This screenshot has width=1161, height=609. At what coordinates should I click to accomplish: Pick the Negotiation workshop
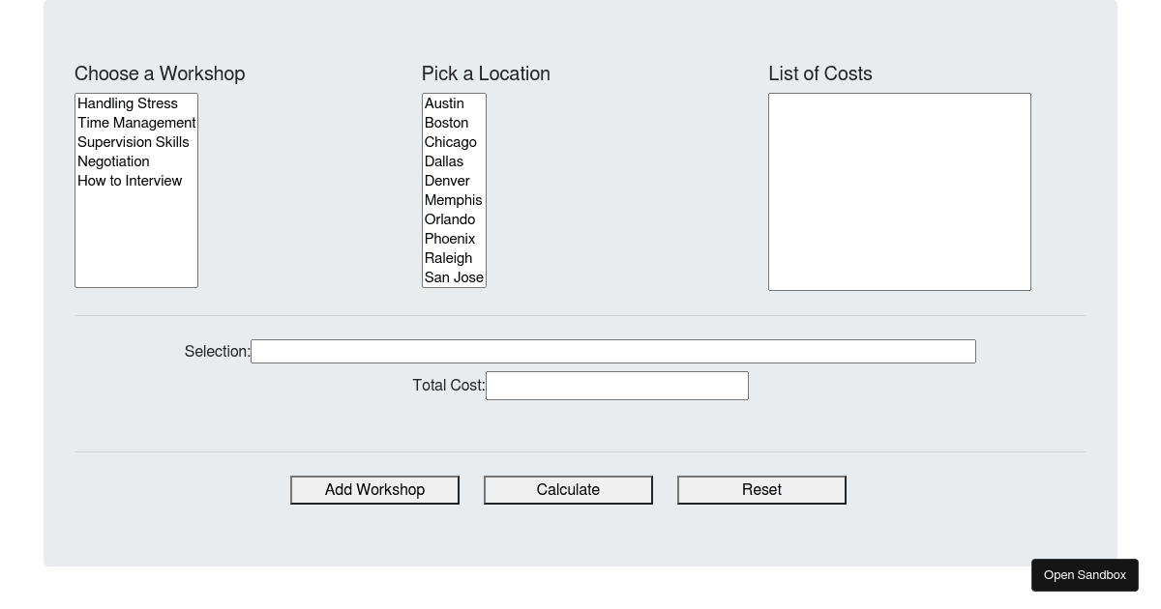click(x=114, y=161)
